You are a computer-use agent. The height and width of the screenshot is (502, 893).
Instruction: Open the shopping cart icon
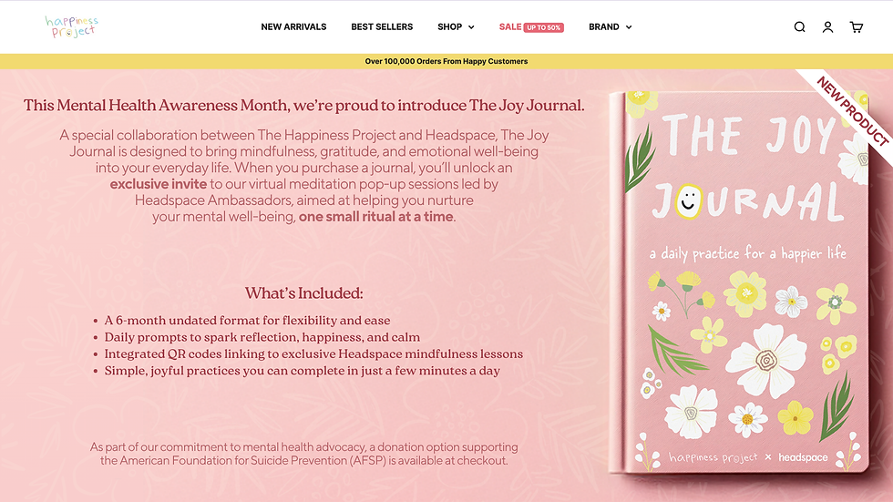[x=856, y=26]
